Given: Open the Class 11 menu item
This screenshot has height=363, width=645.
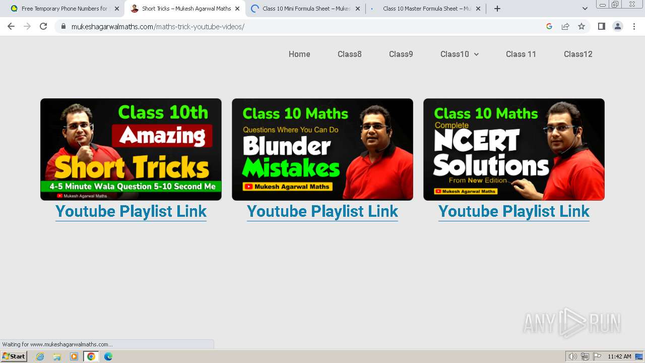Looking at the screenshot, I should point(521,54).
